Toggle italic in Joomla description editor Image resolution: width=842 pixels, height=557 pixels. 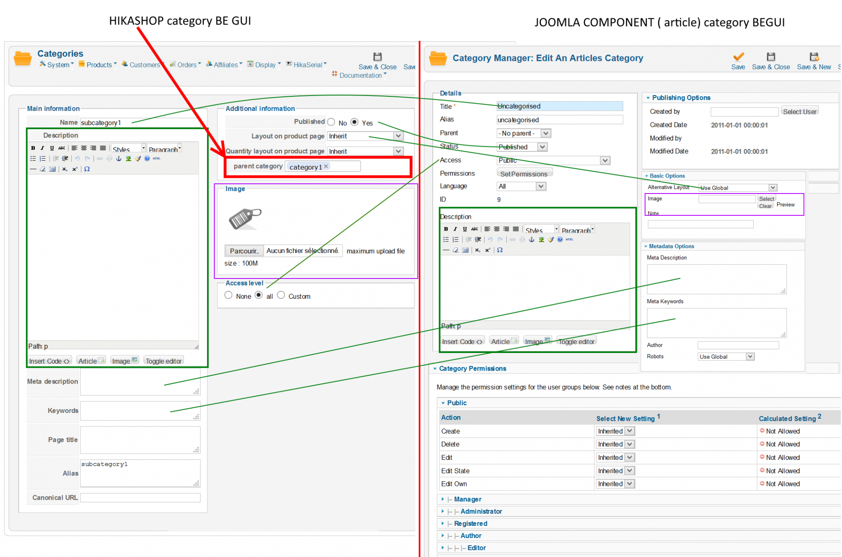click(455, 229)
